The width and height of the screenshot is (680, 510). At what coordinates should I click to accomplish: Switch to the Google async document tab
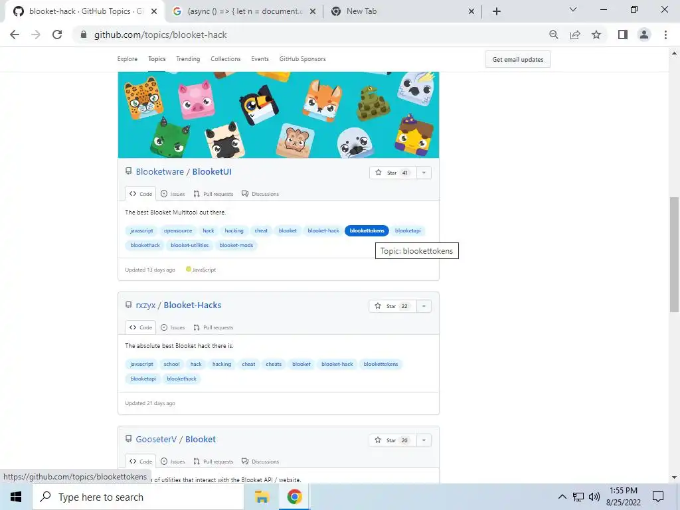click(x=244, y=11)
